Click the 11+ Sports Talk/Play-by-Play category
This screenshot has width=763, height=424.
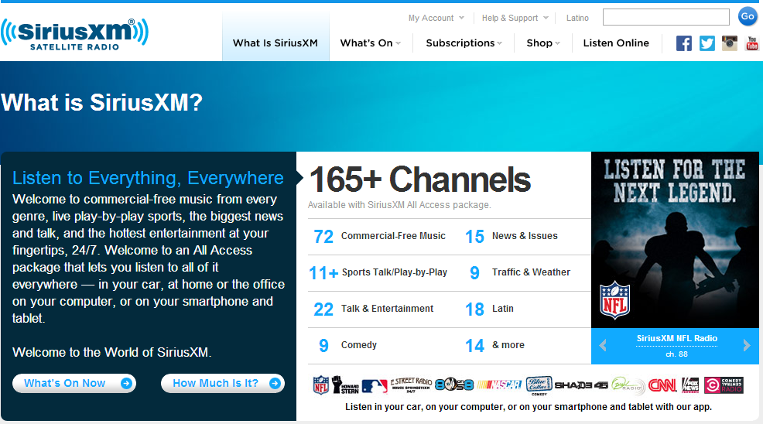pos(378,272)
